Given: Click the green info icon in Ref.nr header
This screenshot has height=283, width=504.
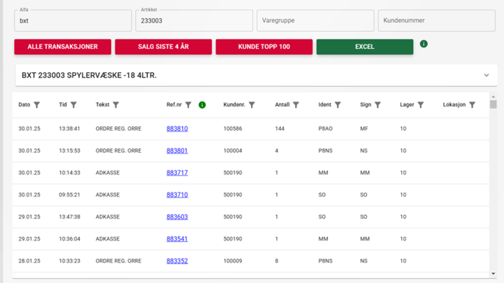Looking at the screenshot, I should 202,105.
